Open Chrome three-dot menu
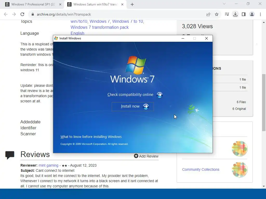Viewport: 266px width, 199px height. point(260,15)
